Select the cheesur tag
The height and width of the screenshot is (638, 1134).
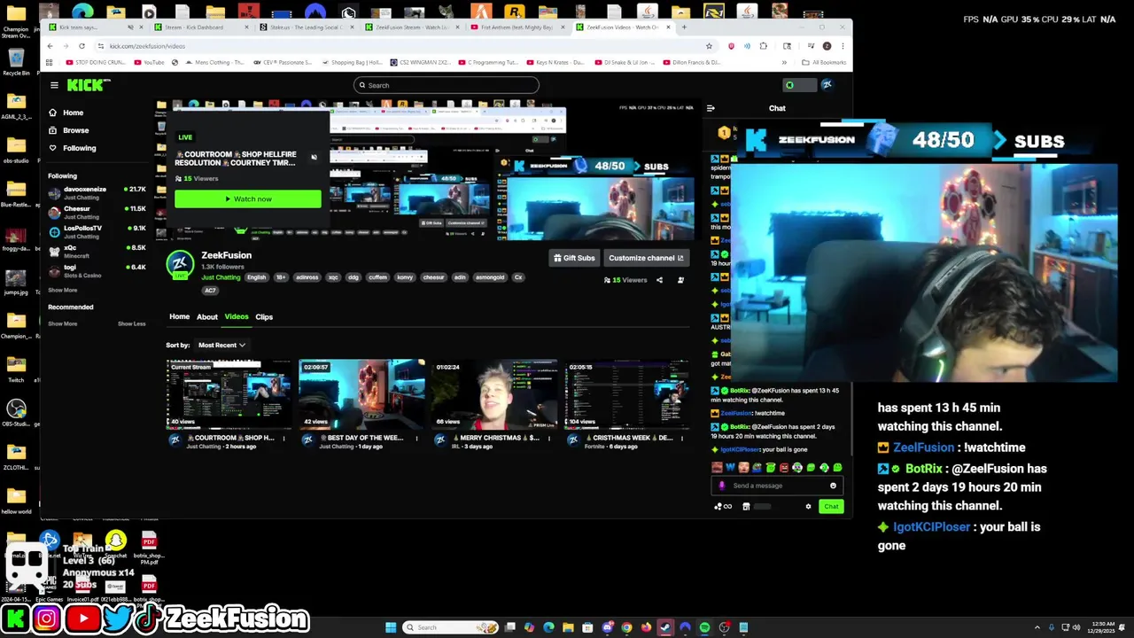[x=433, y=277]
